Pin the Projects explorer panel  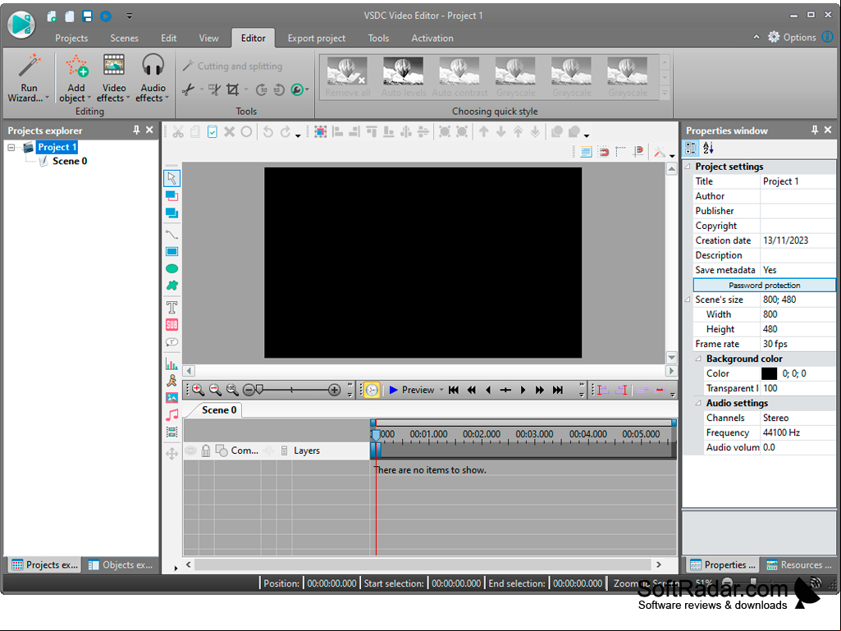(x=136, y=130)
